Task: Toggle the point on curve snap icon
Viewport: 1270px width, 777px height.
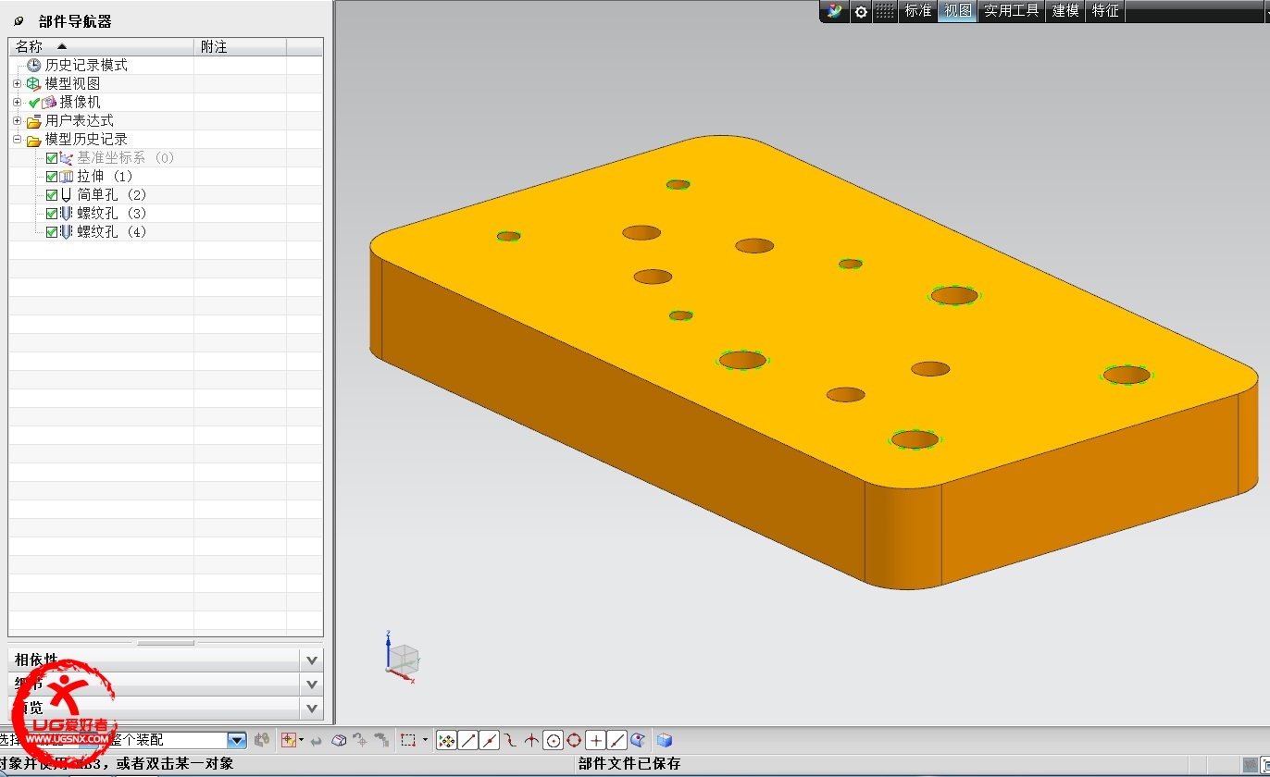Action: coord(617,740)
